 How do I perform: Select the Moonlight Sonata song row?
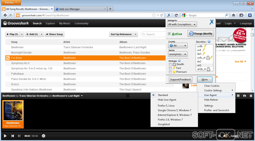click(85, 52)
